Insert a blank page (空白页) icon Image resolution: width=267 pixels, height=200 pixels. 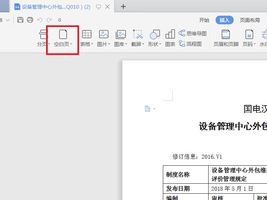(63, 34)
